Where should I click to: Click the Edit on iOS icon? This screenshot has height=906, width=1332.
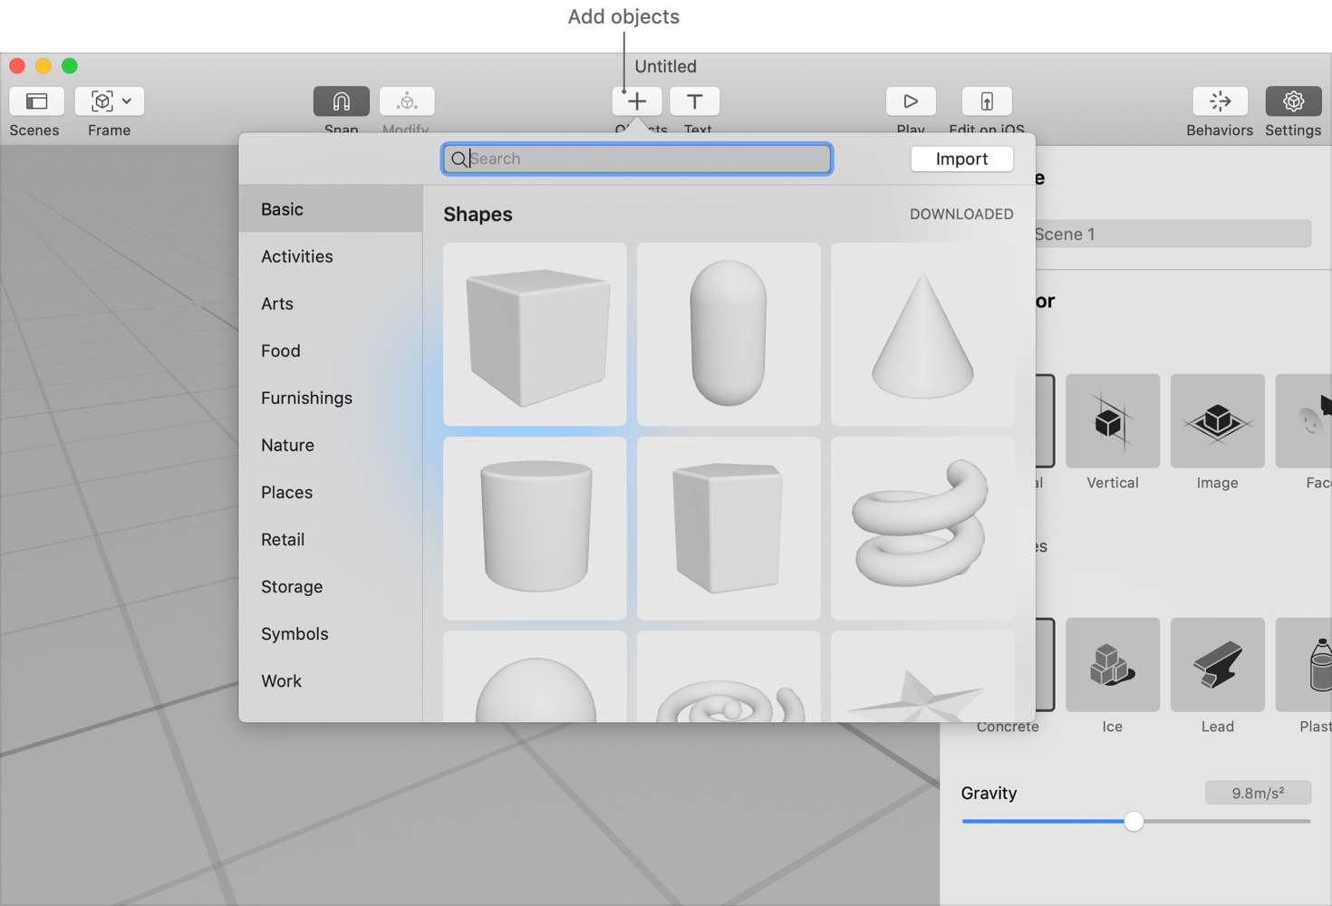986,101
